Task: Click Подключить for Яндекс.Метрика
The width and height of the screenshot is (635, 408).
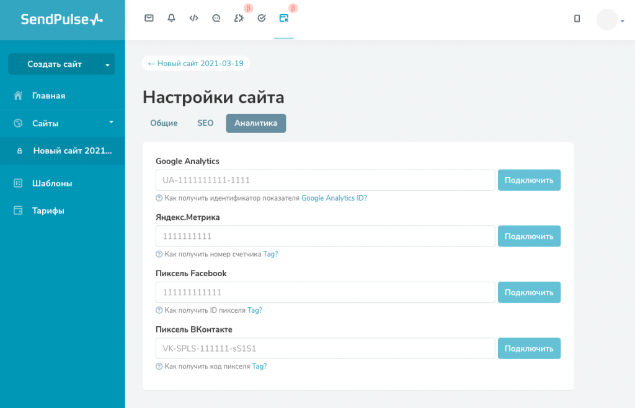Action: point(529,236)
